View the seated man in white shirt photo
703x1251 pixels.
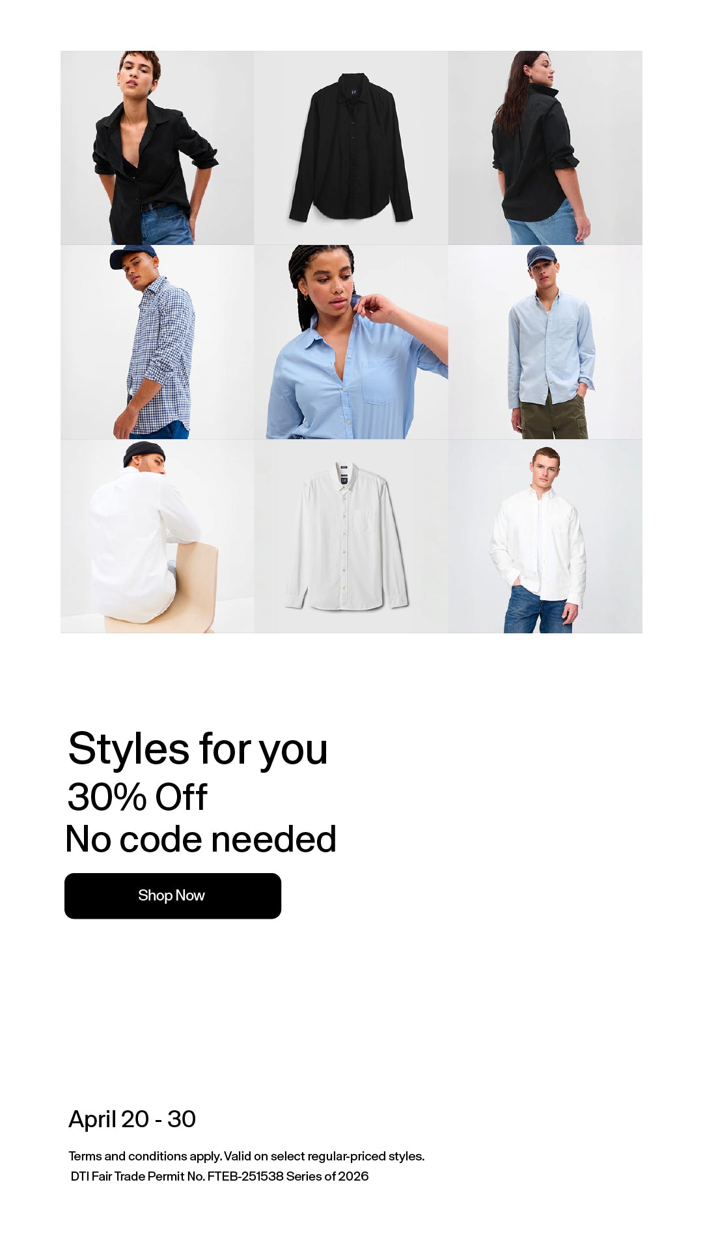click(x=158, y=536)
